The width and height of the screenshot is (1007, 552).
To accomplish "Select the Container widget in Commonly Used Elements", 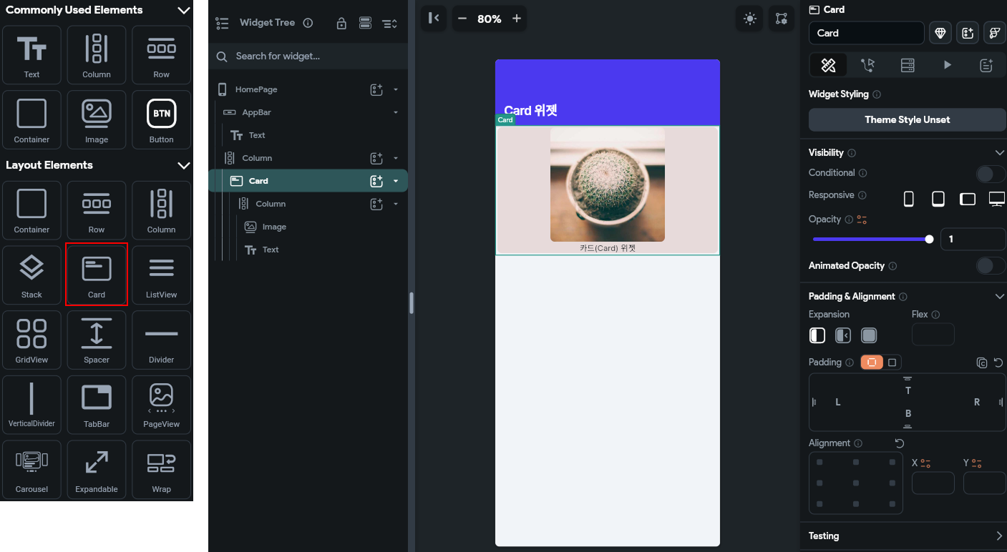I will (x=31, y=119).
